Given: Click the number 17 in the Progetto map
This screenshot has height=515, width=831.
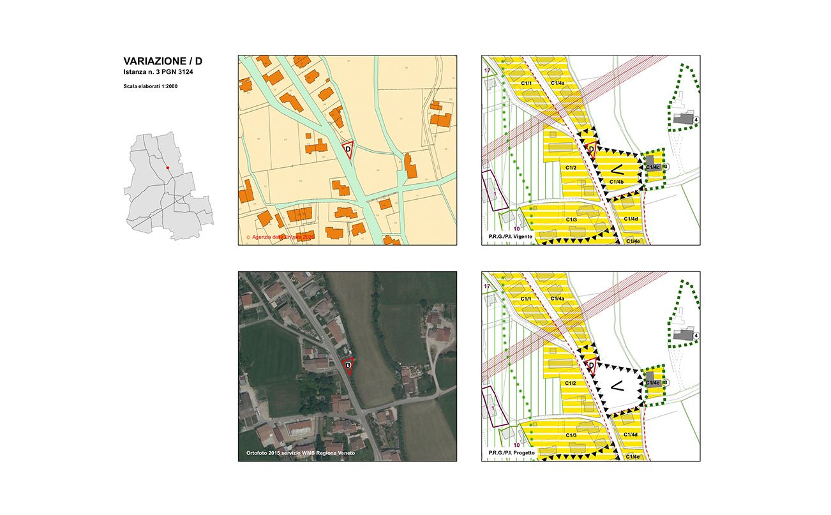Looking at the screenshot, I should (x=487, y=286).
